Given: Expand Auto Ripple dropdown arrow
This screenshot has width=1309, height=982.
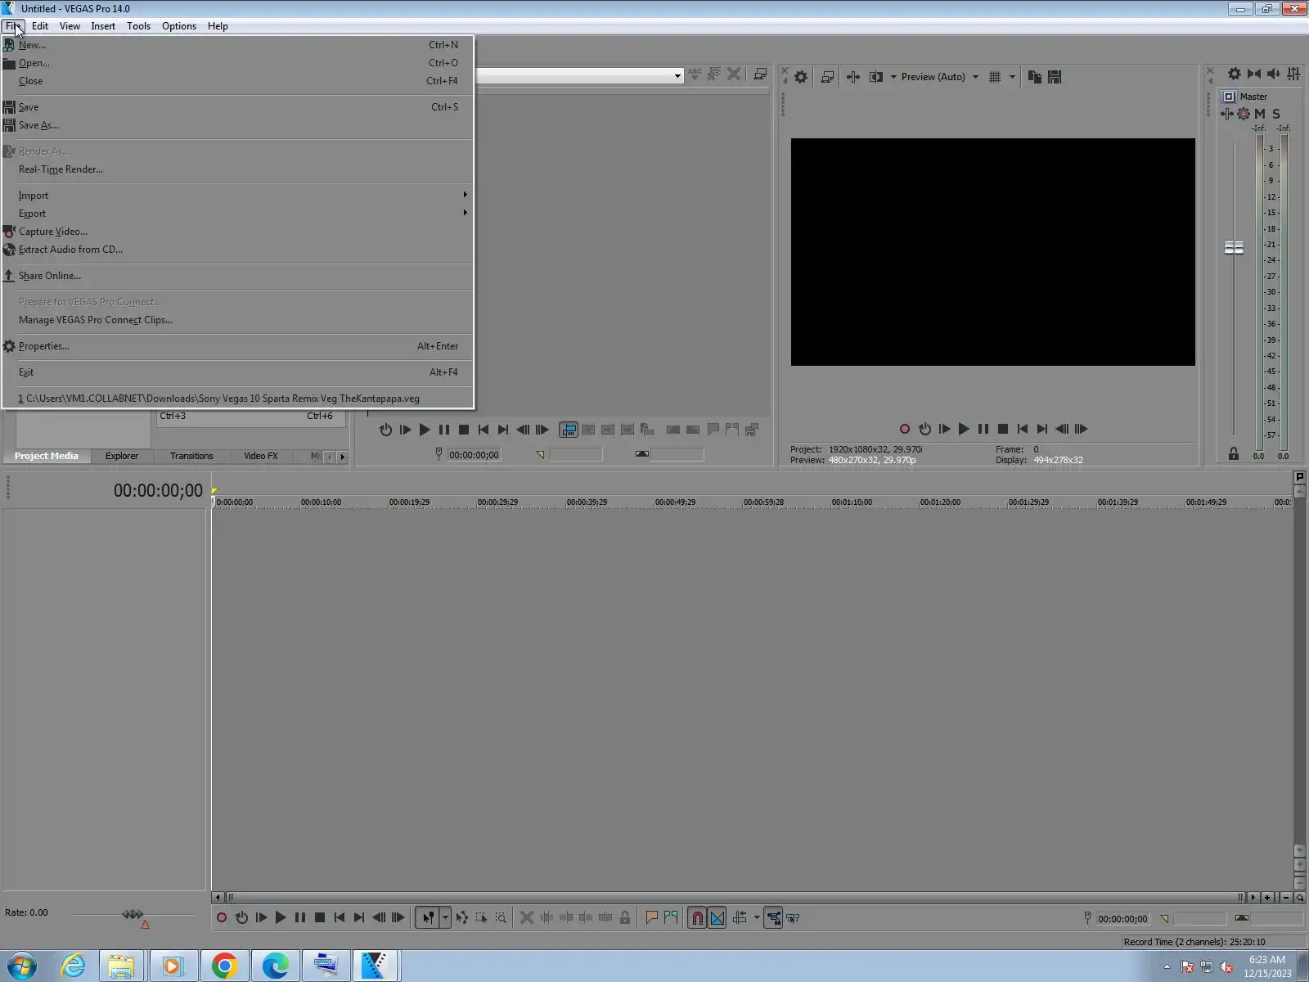Looking at the screenshot, I should [757, 918].
